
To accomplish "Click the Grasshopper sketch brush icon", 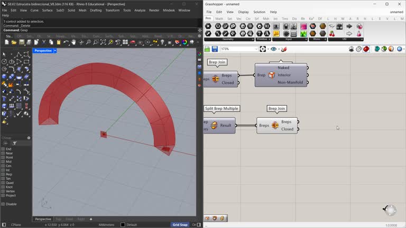I will point(284,49).
